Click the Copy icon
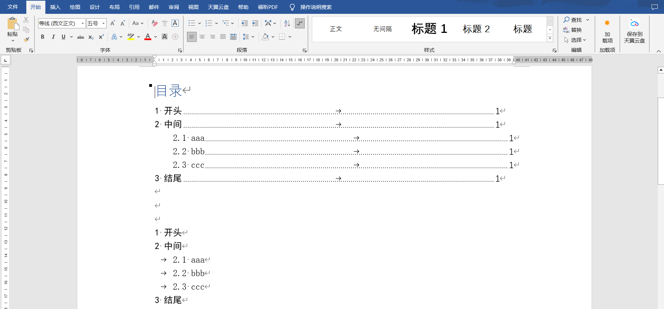 coord(26,30)
